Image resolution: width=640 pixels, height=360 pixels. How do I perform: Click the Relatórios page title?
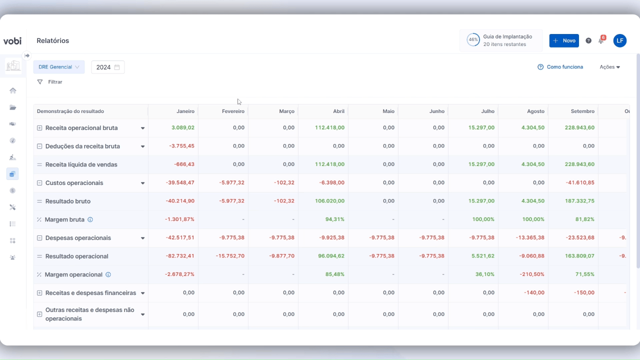pos(53,41)
